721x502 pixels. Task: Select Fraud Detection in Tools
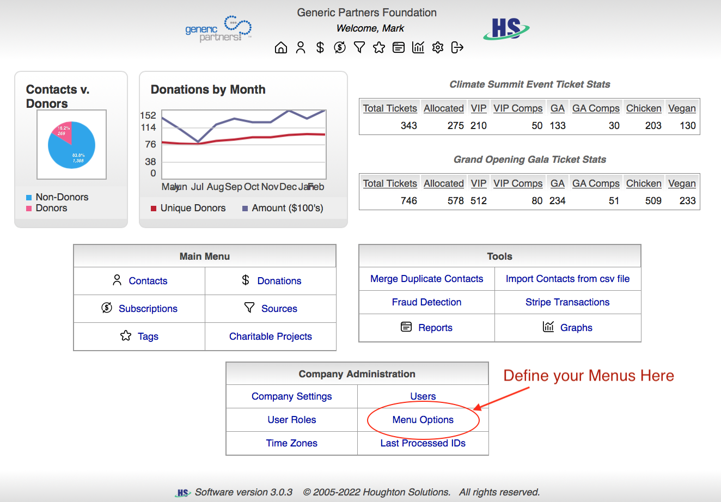click(426, 302)
